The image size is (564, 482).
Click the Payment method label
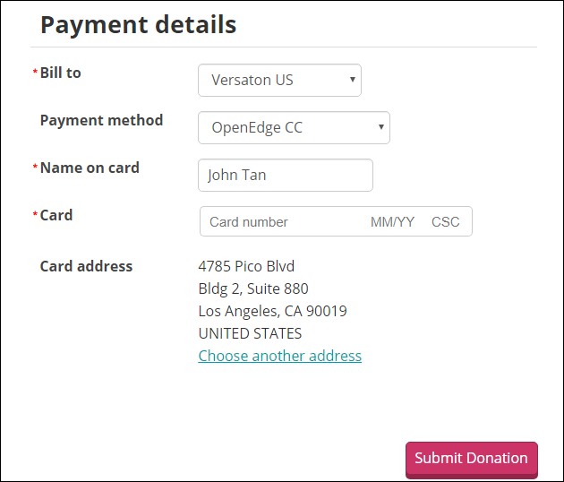pos(101,121)
